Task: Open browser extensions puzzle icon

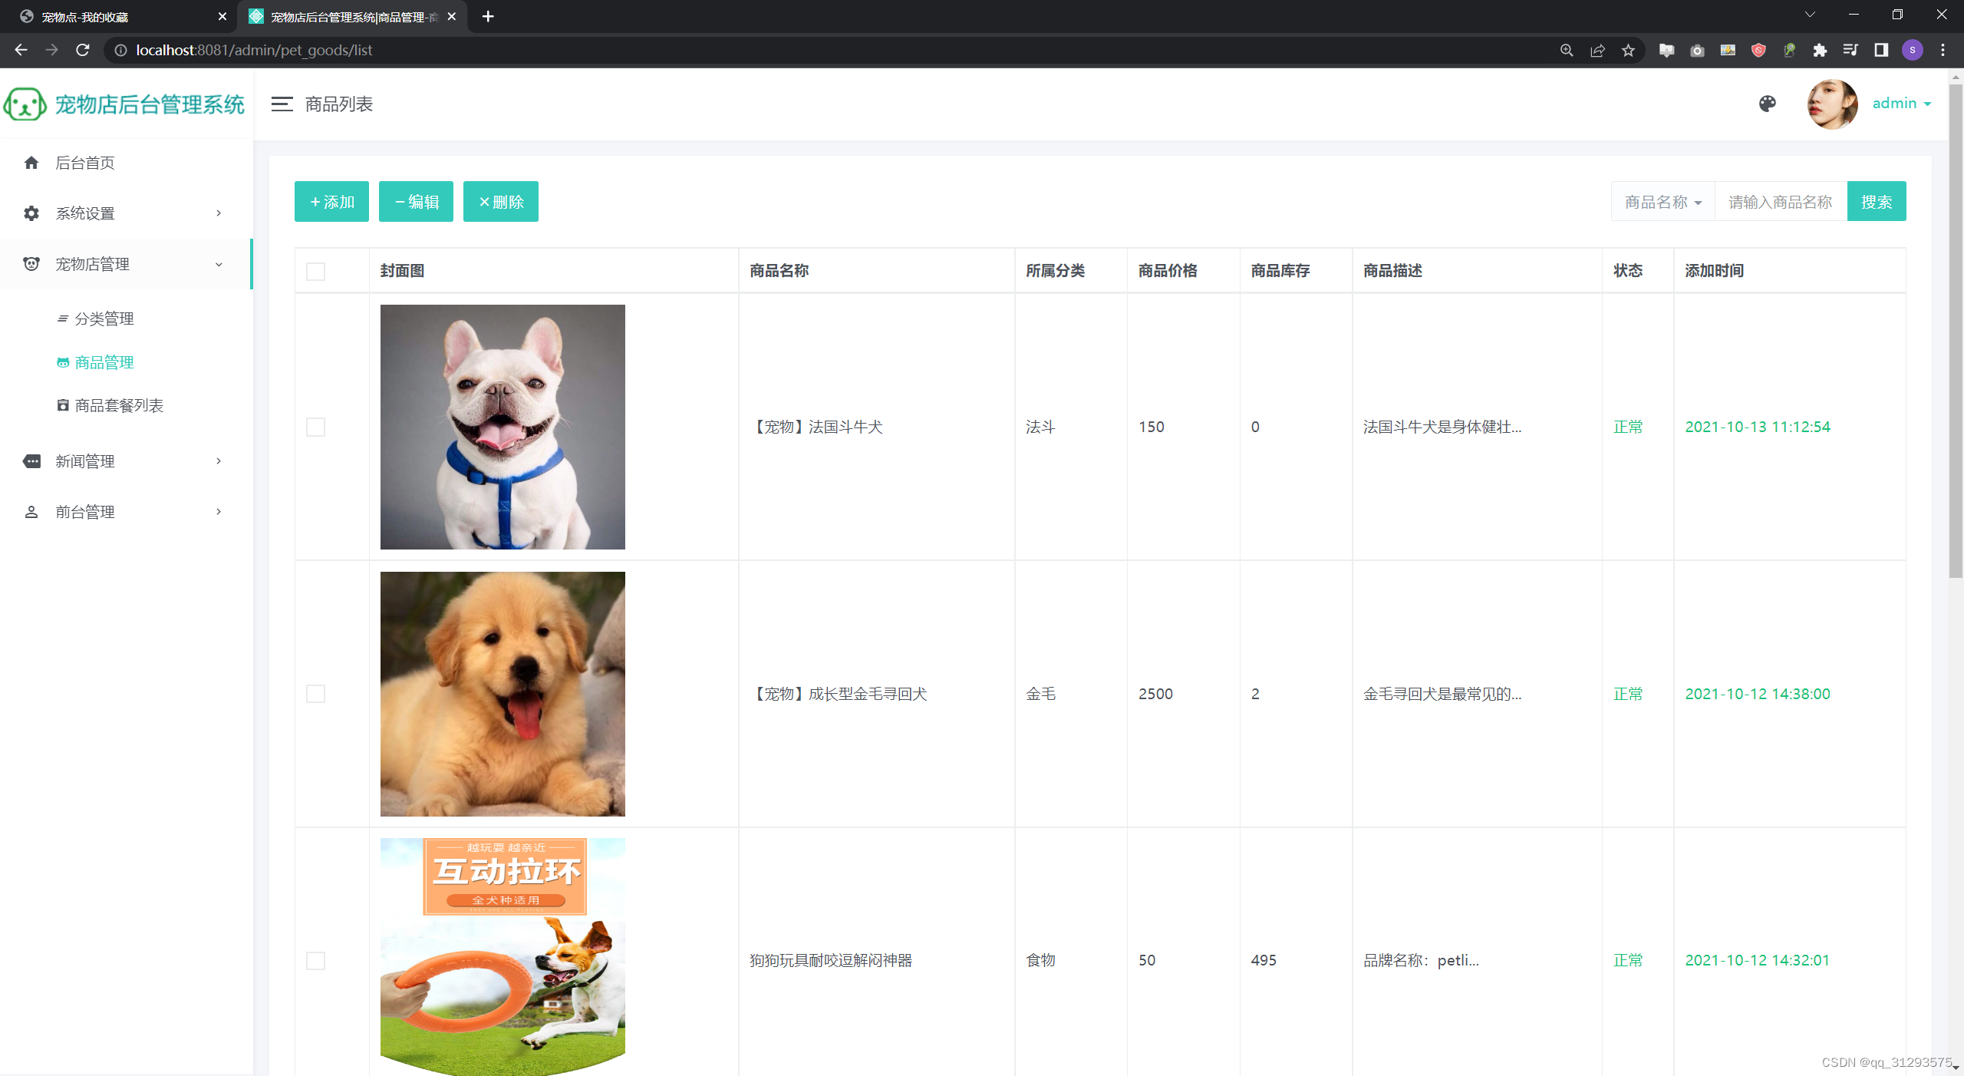Action: [1820, 51]
